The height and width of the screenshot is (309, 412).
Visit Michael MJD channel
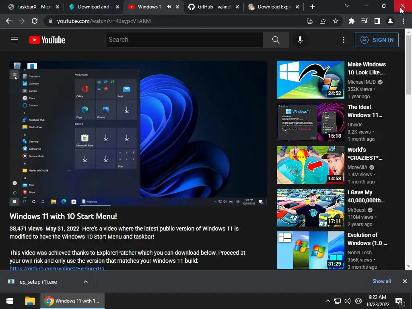click(x=362, y=82)
